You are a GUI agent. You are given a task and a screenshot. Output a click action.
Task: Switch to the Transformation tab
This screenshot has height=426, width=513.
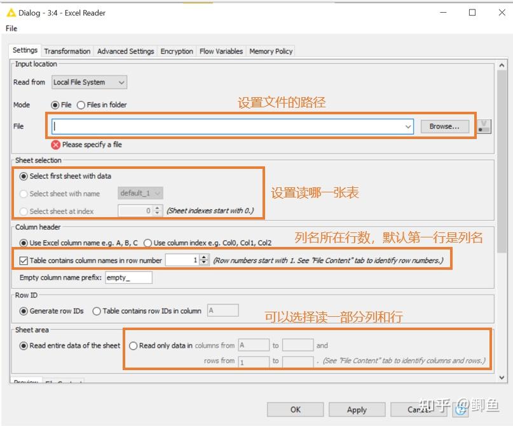tap(67, 51)
